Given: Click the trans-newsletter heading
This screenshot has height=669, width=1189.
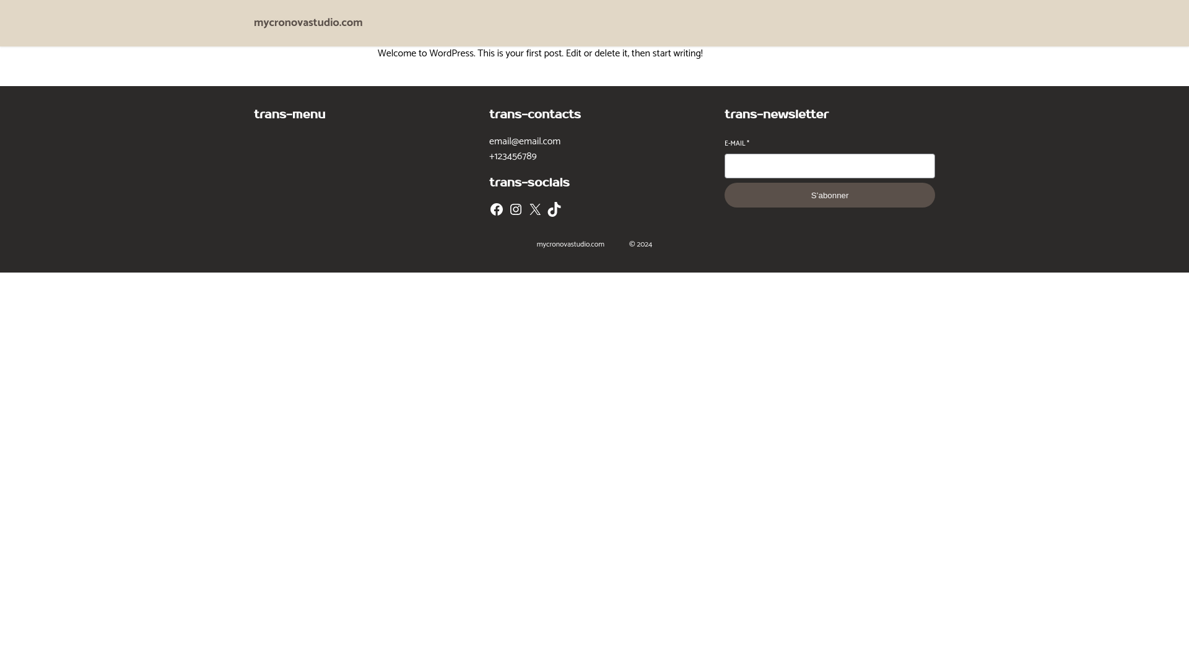Looking at the screenshot, I should tap(777, 114).
